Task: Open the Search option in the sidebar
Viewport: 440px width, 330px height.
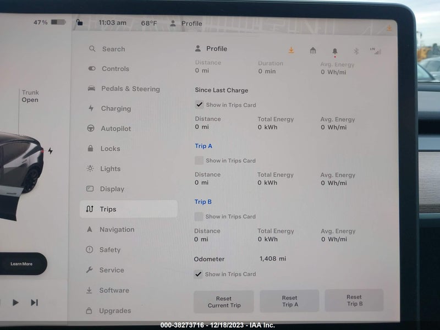Action: 107,49
